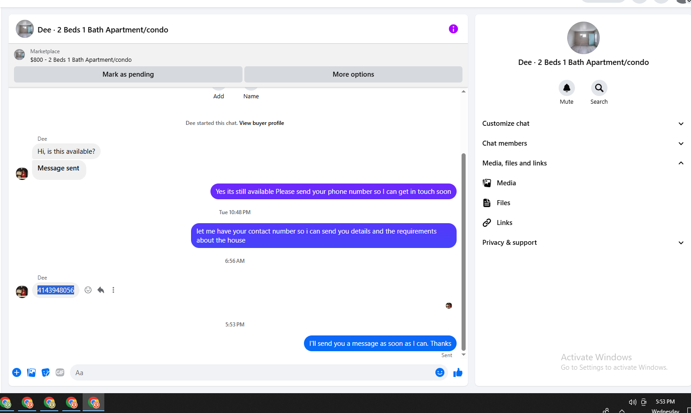
Task: Reply to the 4143948056 message
Action: 101,290
